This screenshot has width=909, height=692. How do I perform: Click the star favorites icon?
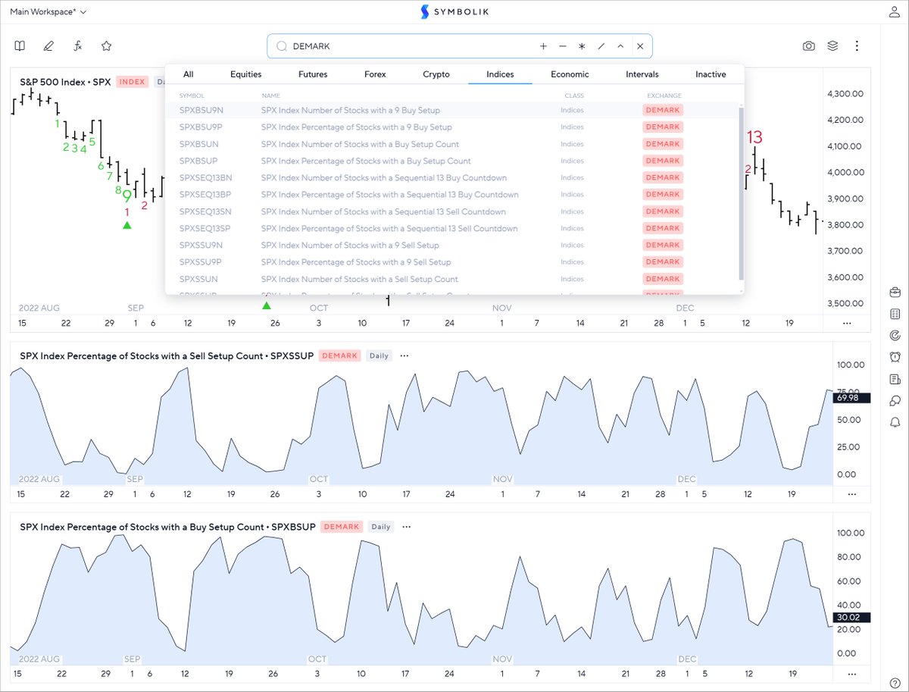tap(106, 45)
